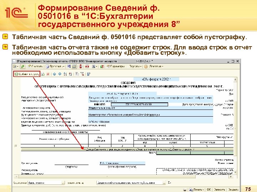Image resolution: width=257 pixels, height=192 pixels.
Task: Click the red X delete row icon
Action: [48, 74]
